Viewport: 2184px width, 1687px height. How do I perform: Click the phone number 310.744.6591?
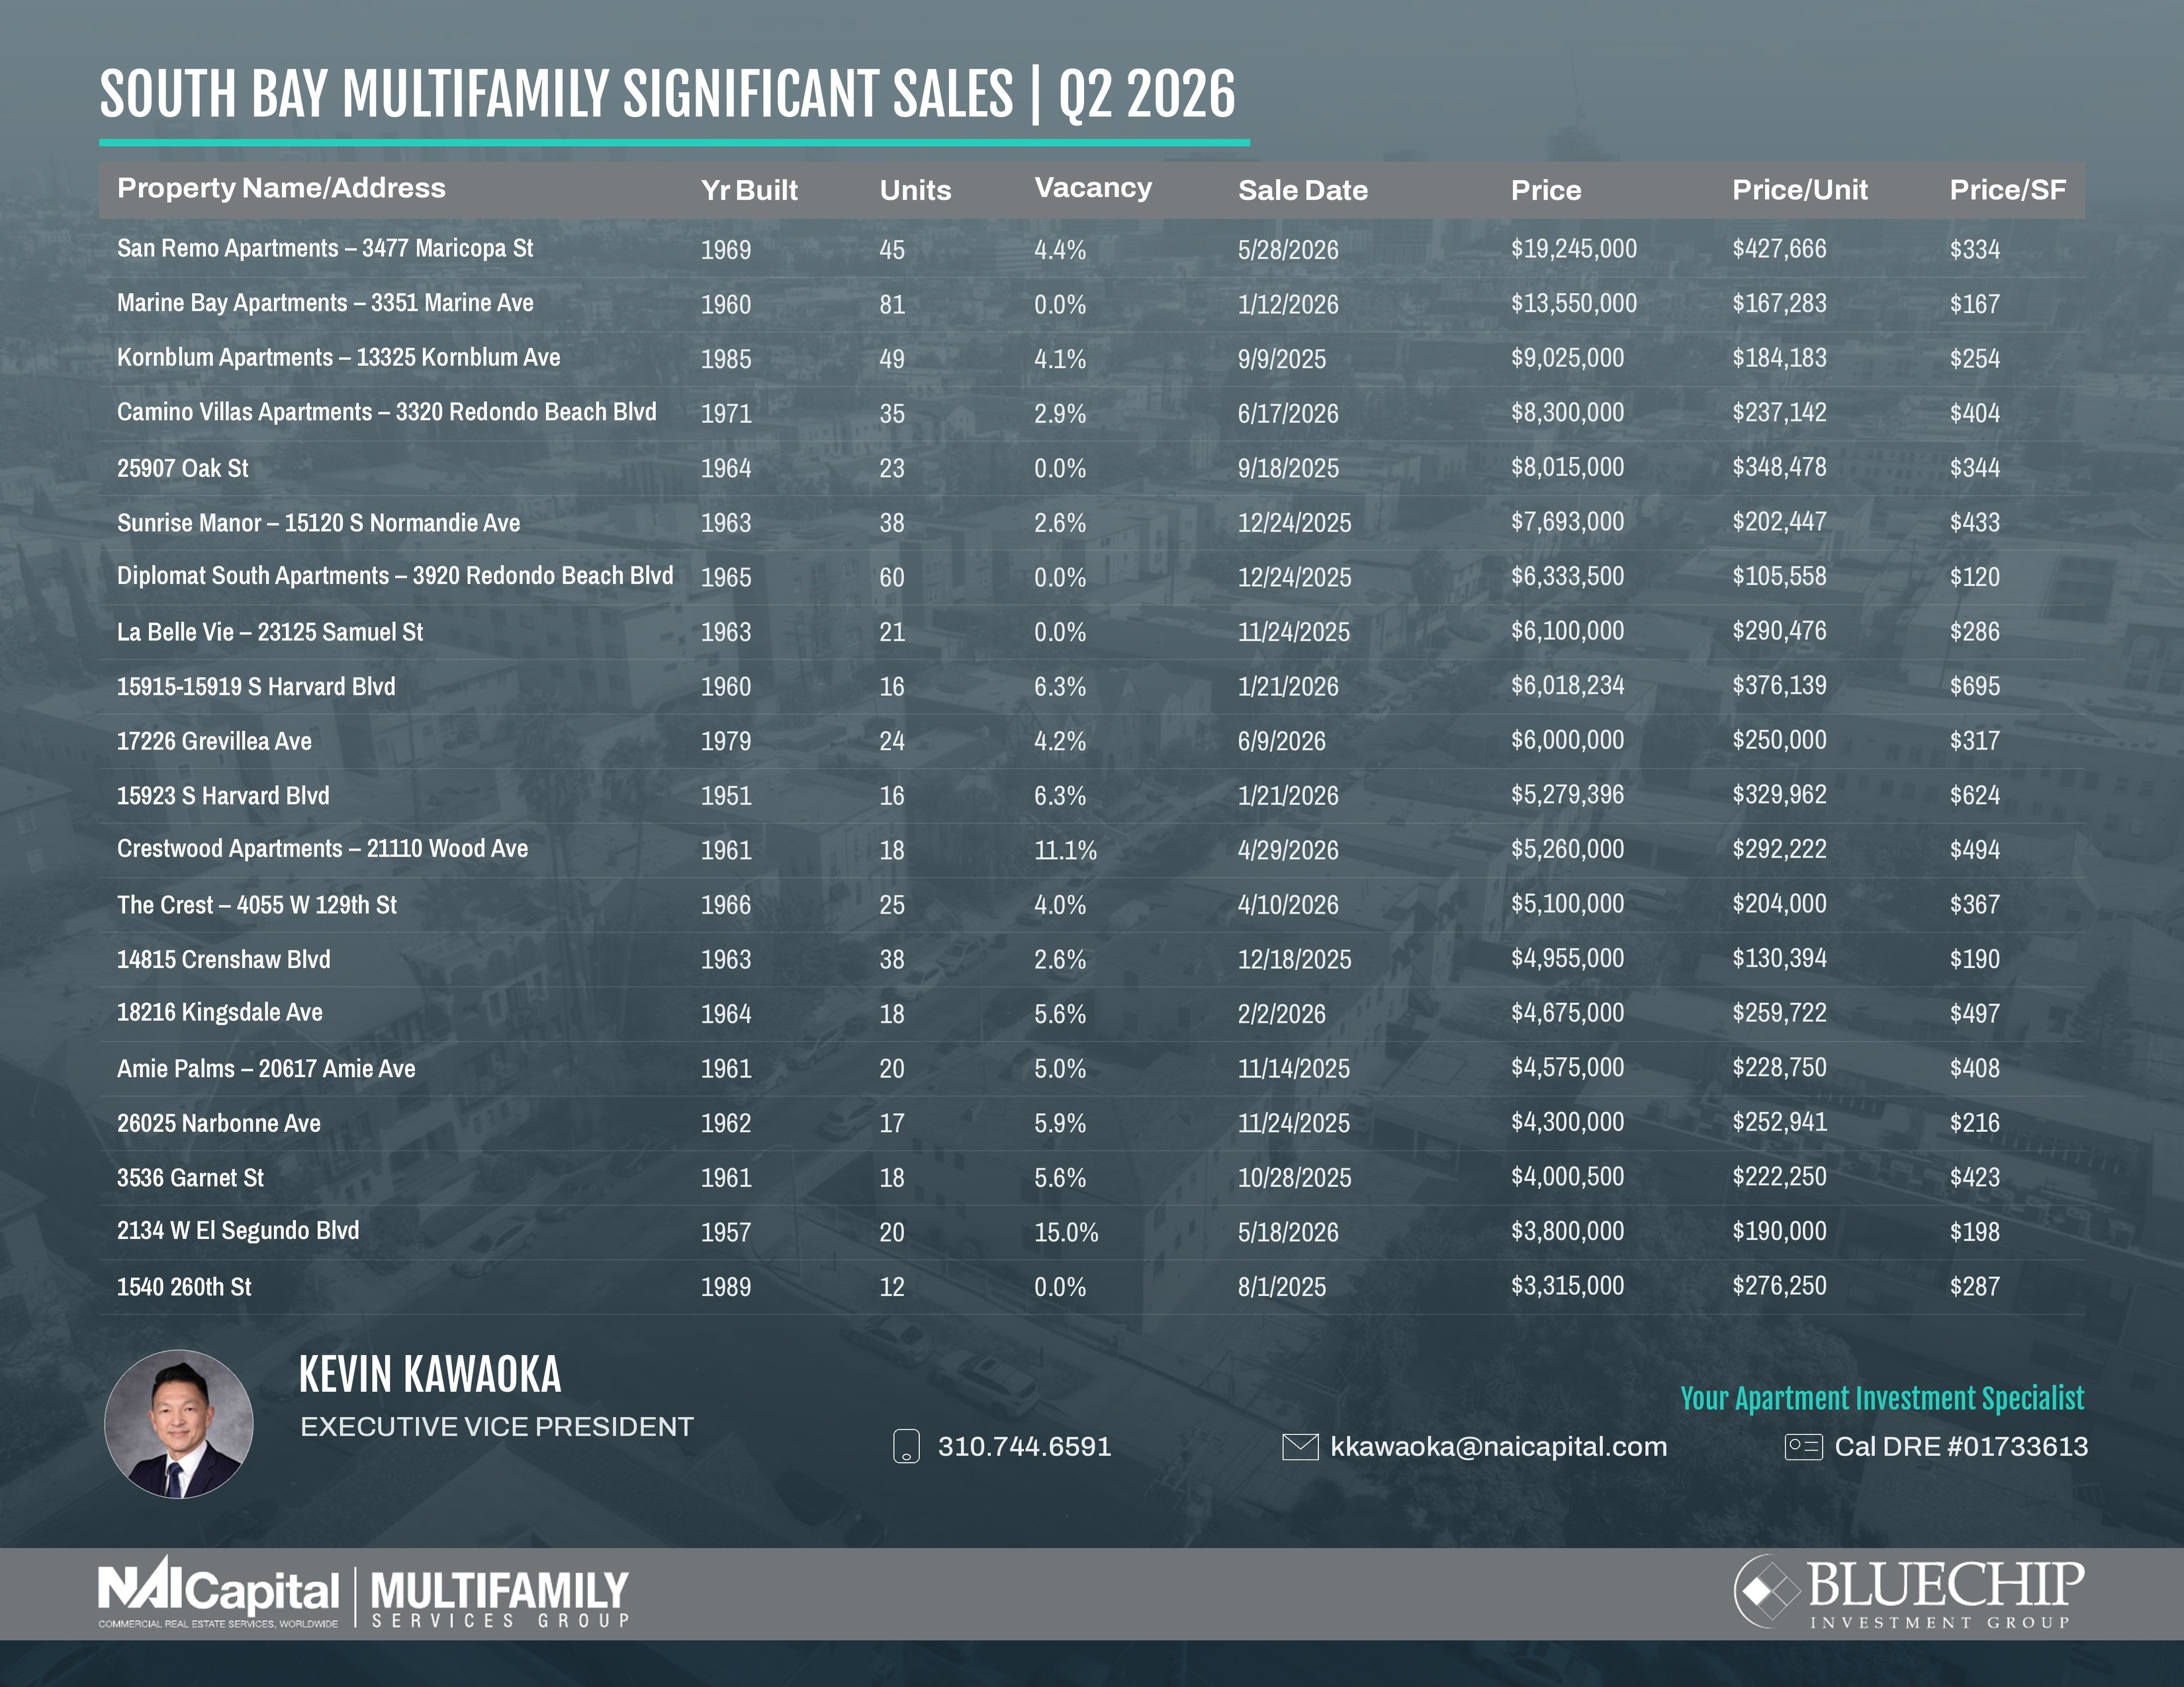pyautogui.click(x=1024, y=1446)
